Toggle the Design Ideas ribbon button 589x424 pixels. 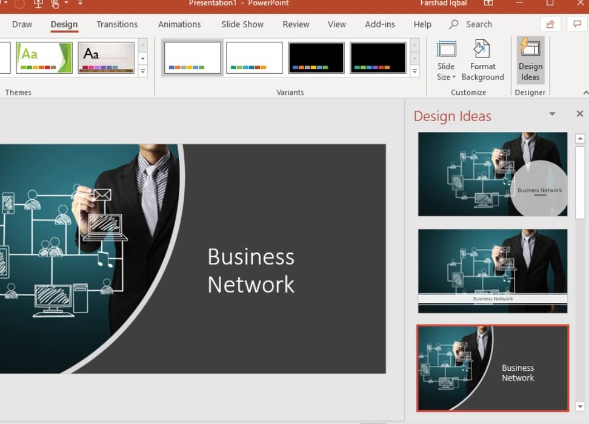(x=530, y=61)
